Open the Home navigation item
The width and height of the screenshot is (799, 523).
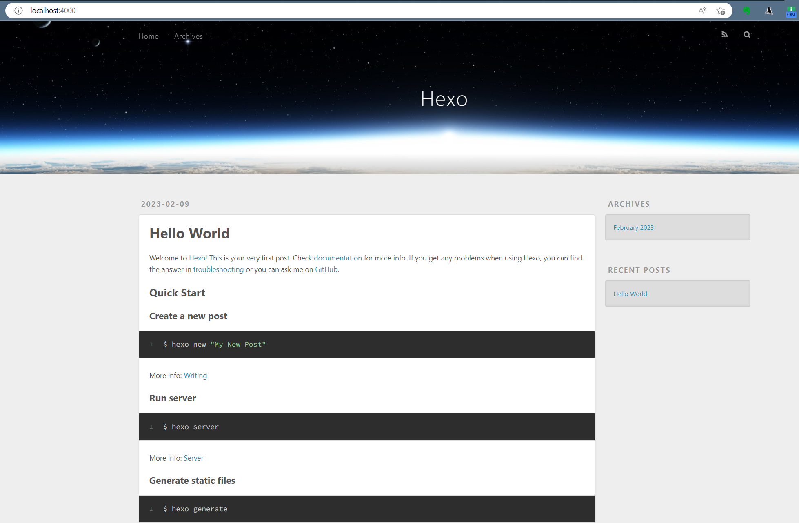pyautogui.click(x=149, y=36)
